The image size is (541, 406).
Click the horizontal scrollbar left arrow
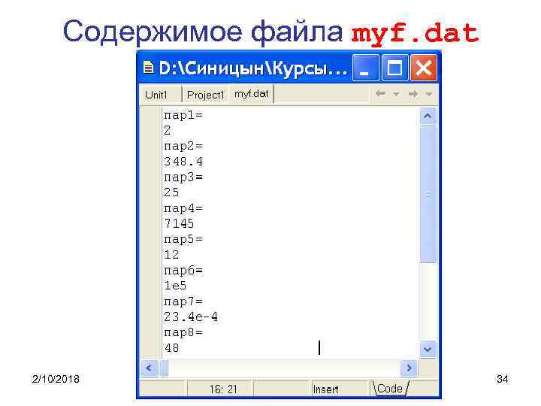pos(149,368)
